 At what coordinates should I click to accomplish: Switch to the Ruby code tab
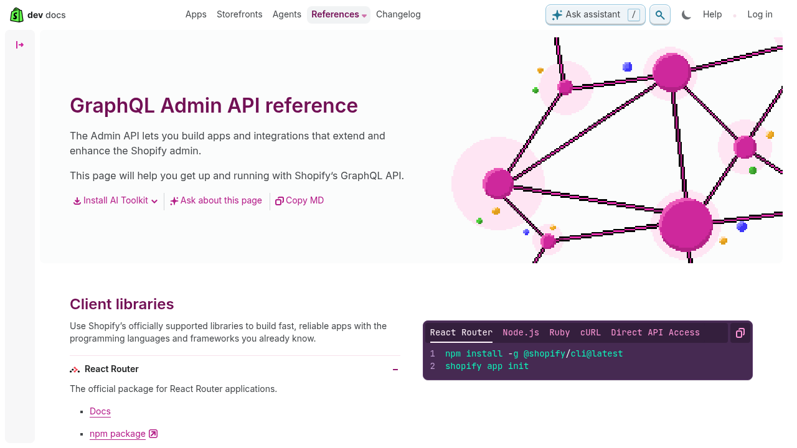coord(560,333)
